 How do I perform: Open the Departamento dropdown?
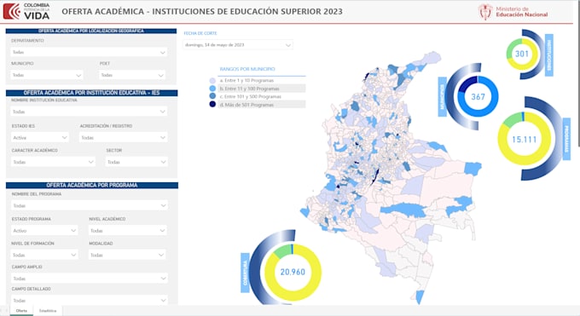(89, 52)
